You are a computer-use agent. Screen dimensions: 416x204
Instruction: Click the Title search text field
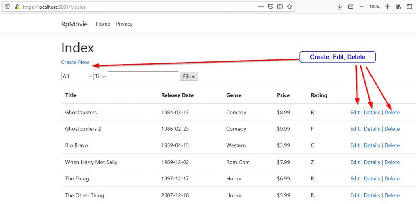click(x=143, y=76)
